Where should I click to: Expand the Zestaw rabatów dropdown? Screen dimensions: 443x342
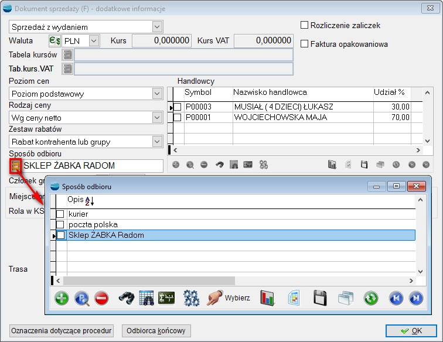(x=156, y=142)
